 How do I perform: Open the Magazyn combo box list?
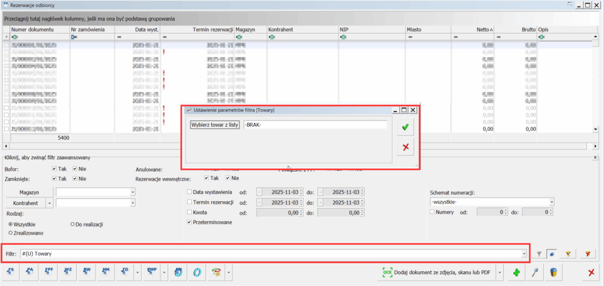(x=133, y=192)
